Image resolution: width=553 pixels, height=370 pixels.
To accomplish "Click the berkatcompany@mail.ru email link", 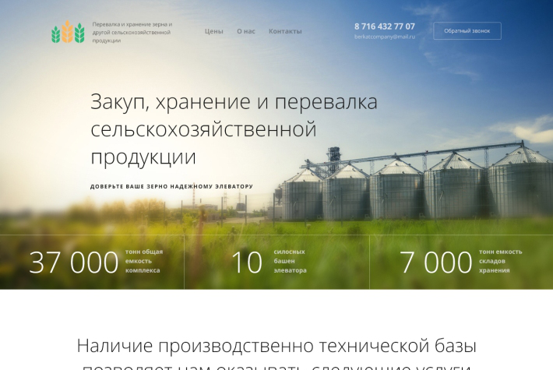I will (385, 37).
